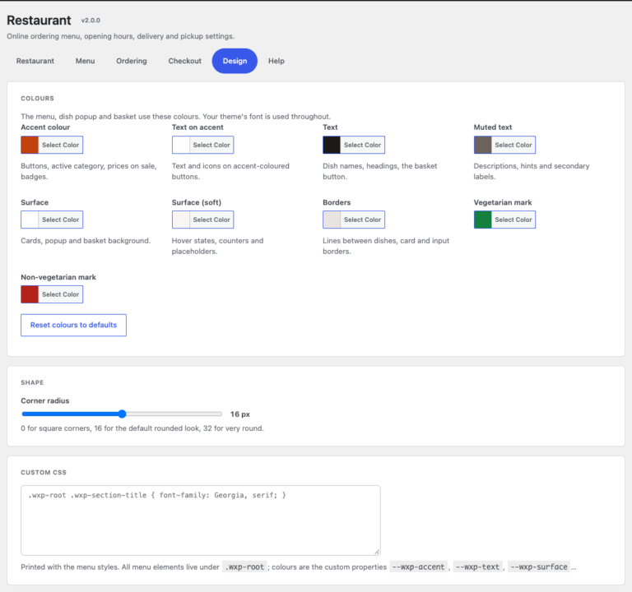This screenshot has height=592, width=632.
Task: Click Select Color button for Text on accent
Action: tap(211, 145)
